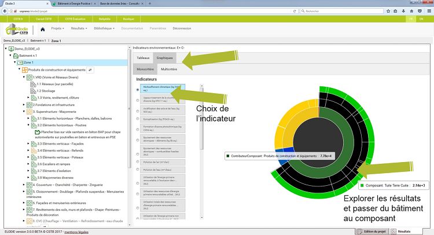Expand 4. Couverture - Etanchéité - Charpente node

[x=24, y=184]
